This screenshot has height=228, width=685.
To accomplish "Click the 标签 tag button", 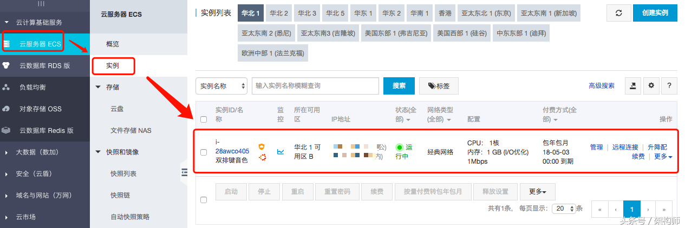I will pyautogui.click(x=439, y=86).
